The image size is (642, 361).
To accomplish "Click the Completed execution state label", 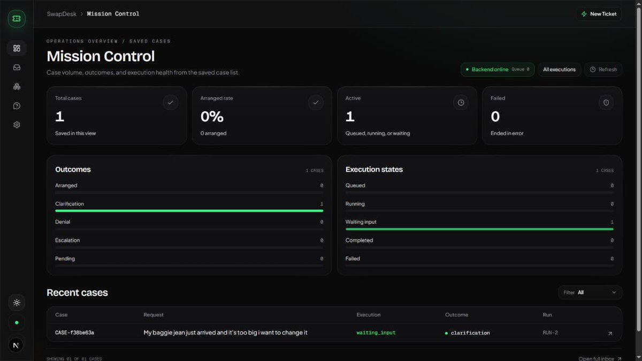I will 359,240.
